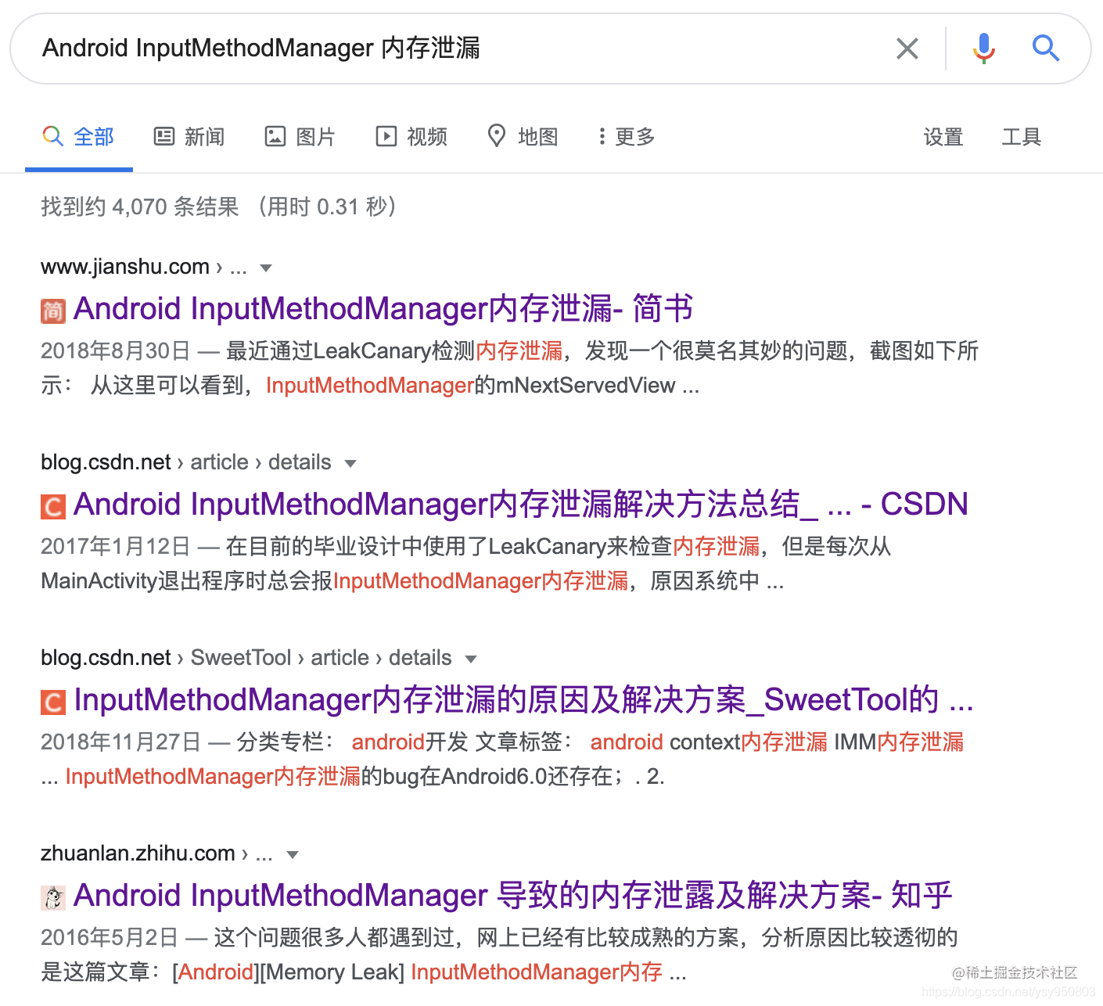Screen dimensions: 1103x1006
Task: Open the 设置 settings link
Action: (943, 136)
